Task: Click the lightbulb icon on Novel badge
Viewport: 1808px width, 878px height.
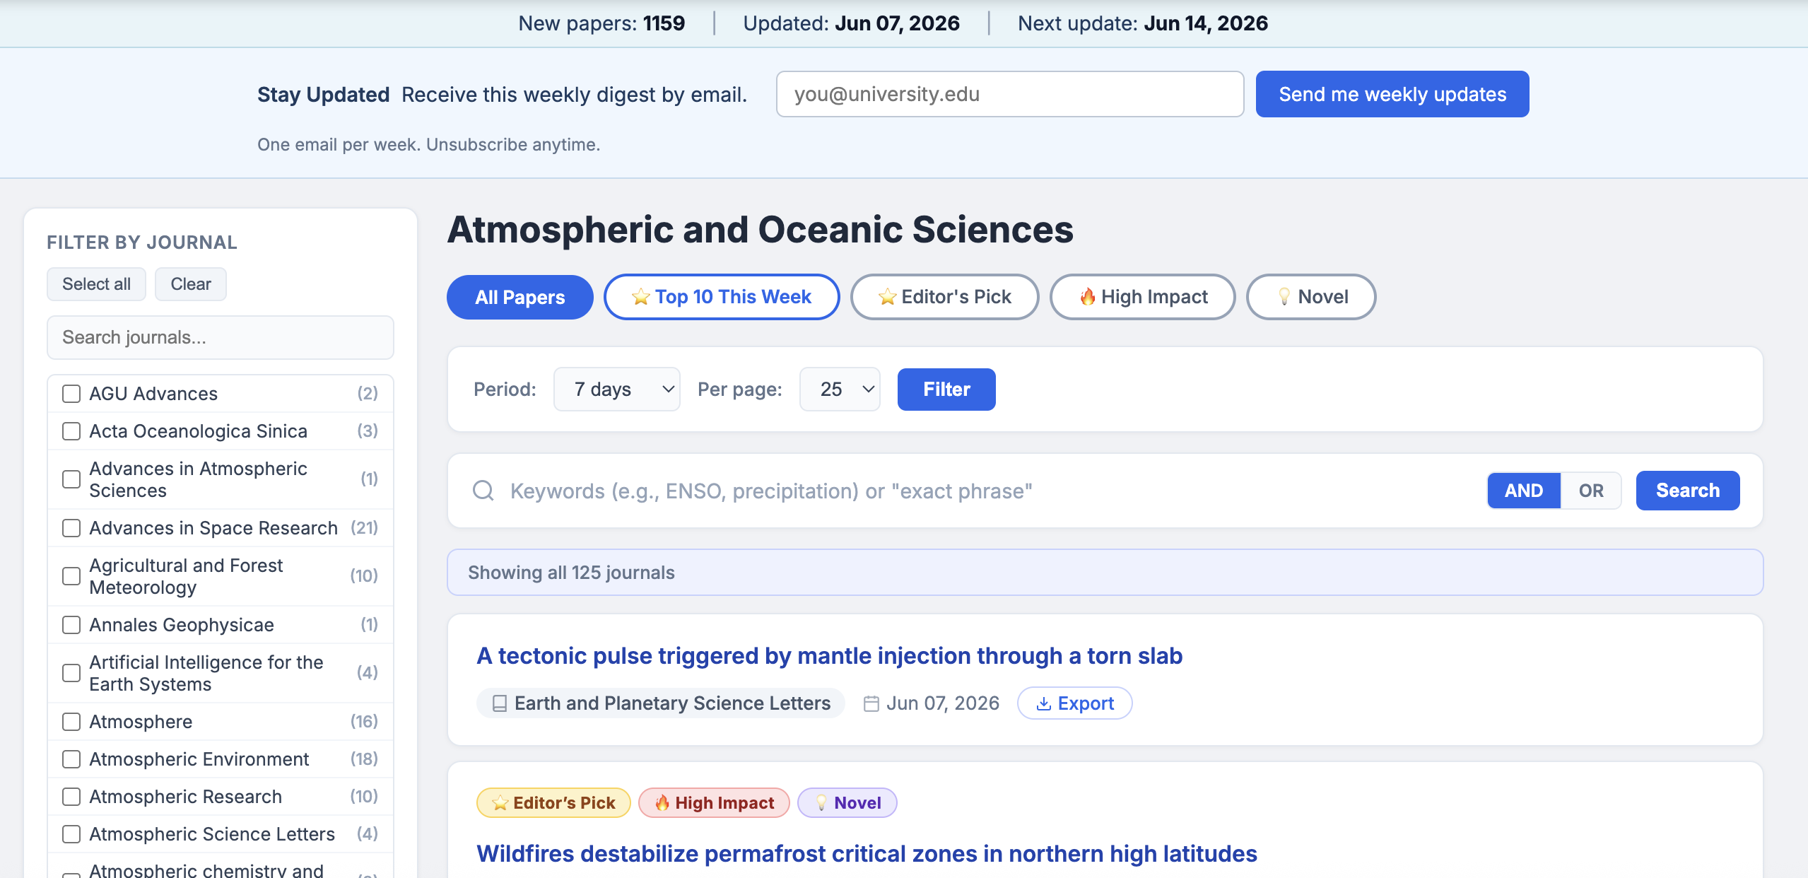Action: pos(821,803)
